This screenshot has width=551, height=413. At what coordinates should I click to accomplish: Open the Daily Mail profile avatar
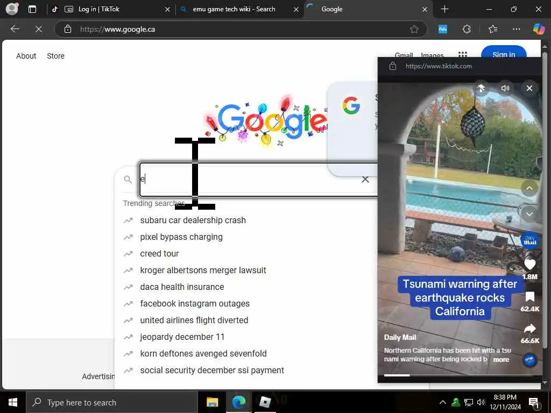pos(529,240)
